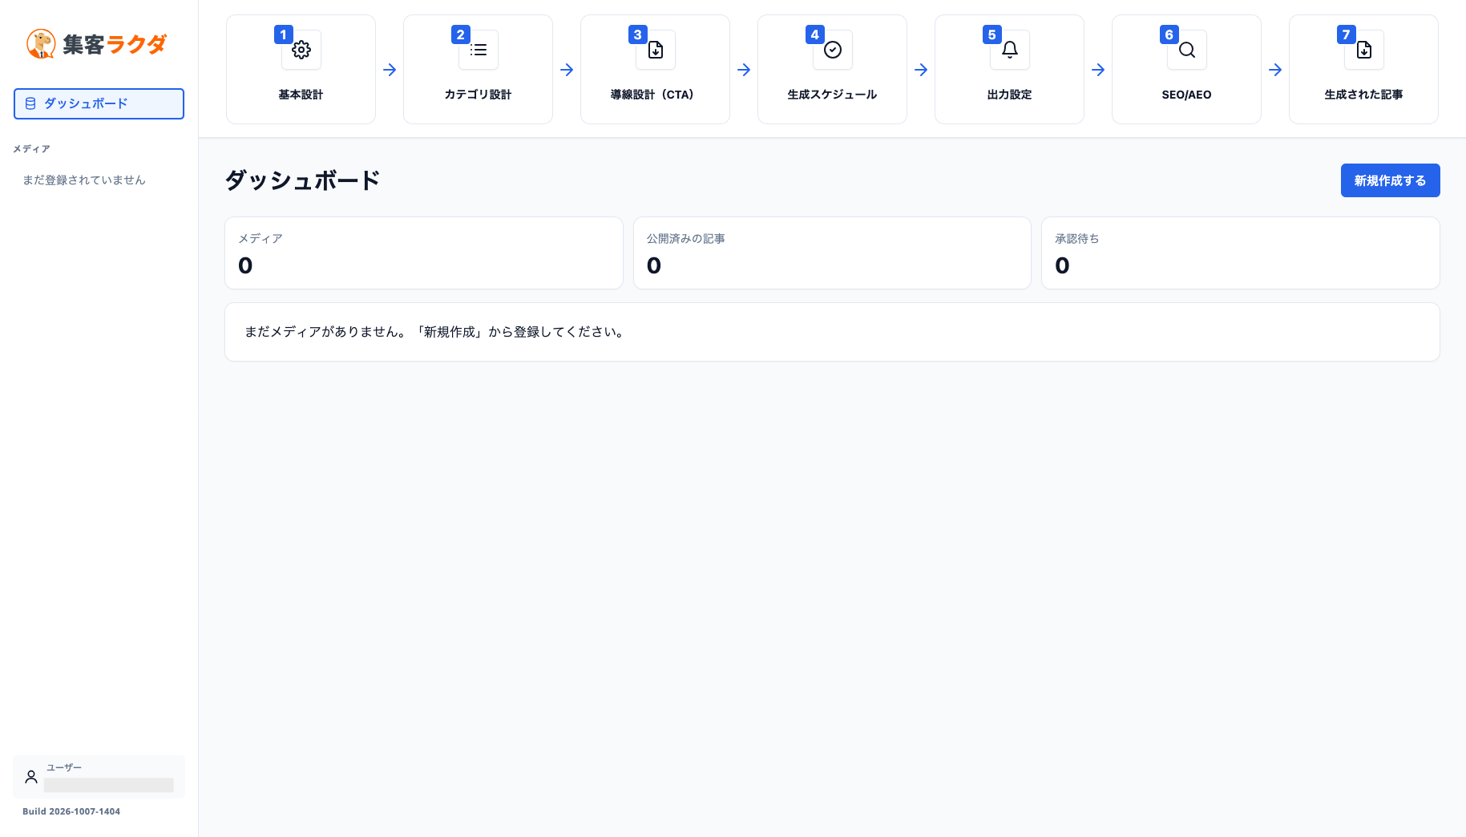Click the ダッシュボード page heading

click(x=302, y=180)
